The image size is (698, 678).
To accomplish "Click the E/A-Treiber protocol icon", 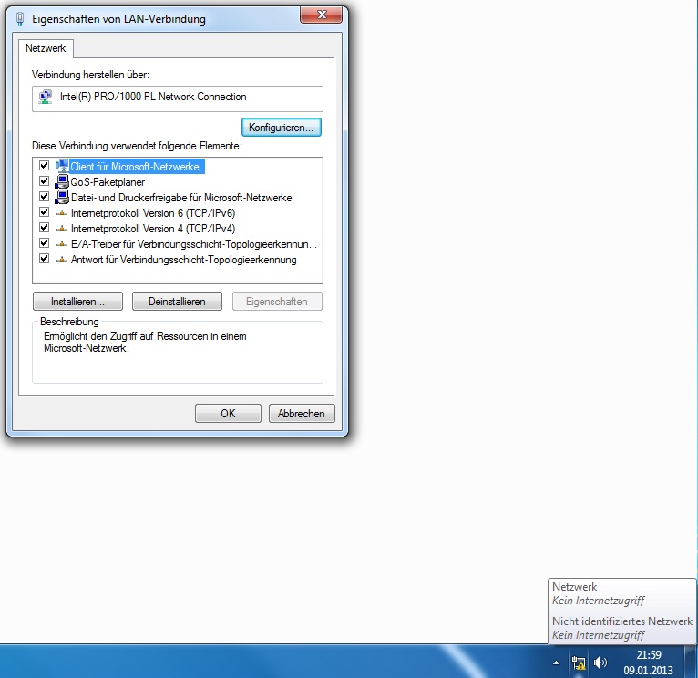I will tap(62, 244).
